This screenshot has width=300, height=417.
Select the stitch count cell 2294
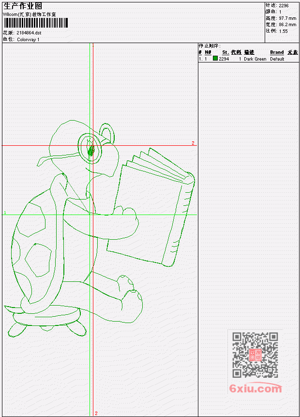tap(224, 59)
